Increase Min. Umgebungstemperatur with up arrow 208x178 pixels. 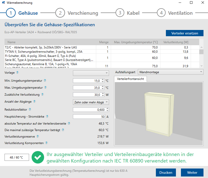point(103,80)
